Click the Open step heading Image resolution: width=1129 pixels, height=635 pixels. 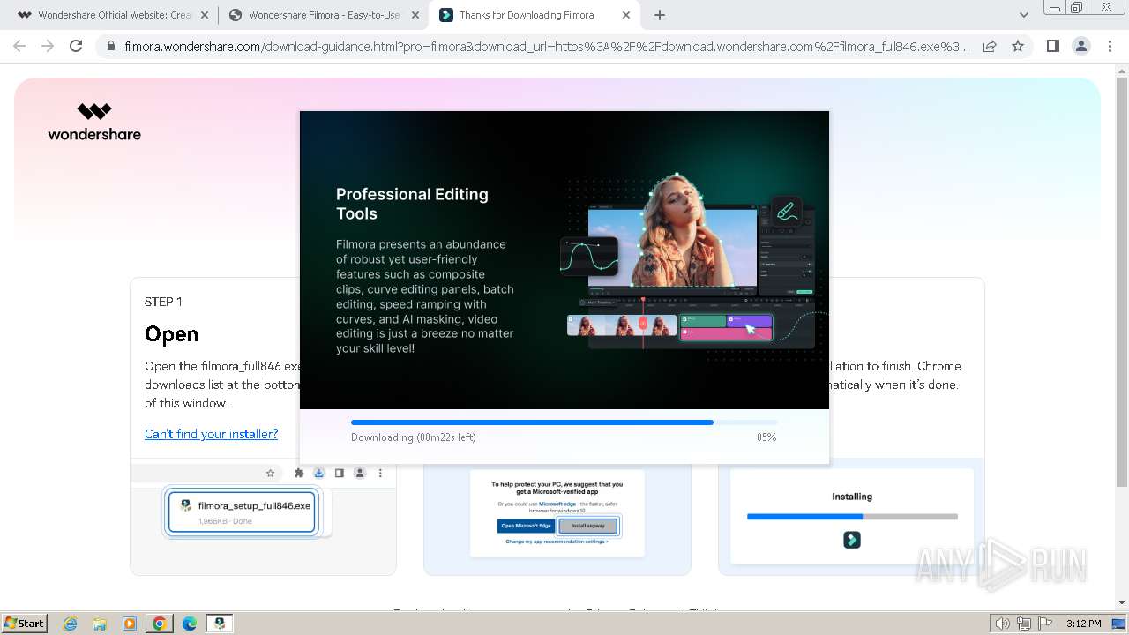[171, 334]
